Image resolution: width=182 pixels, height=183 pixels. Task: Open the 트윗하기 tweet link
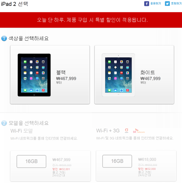click(x=176, y=4)
